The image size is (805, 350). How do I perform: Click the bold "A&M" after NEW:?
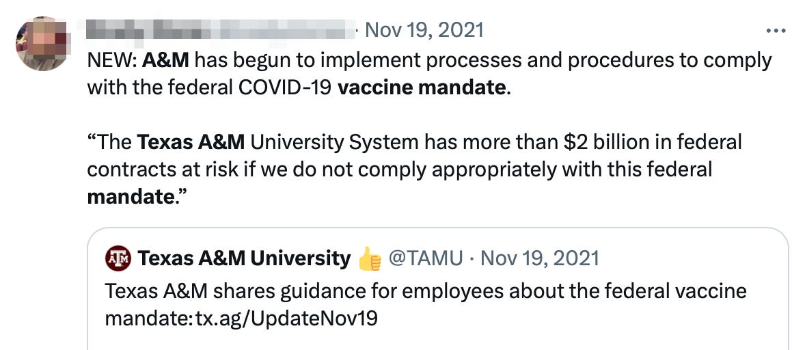[169, 60]
